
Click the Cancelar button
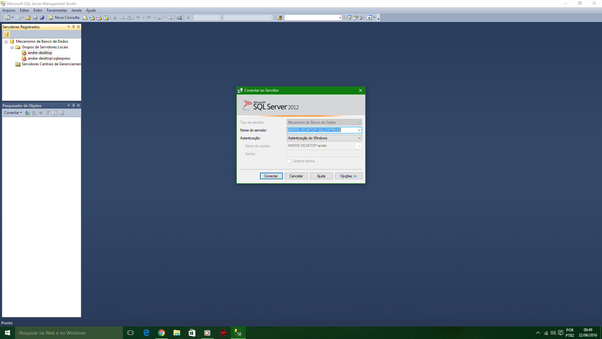coord(296,176)
